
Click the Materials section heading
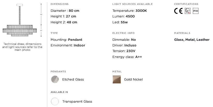point(182,33)
